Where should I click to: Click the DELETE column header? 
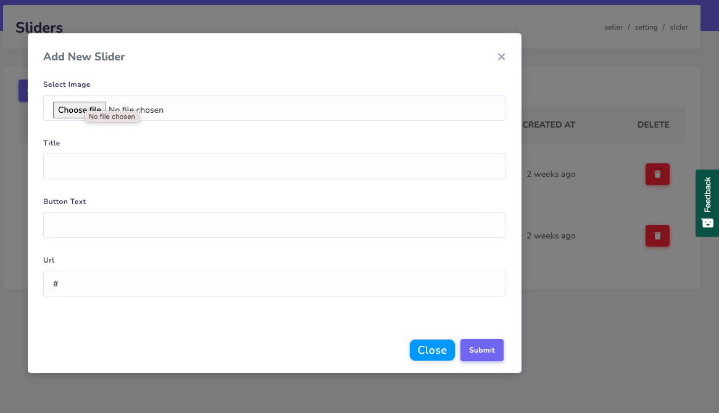click(653, 125)
